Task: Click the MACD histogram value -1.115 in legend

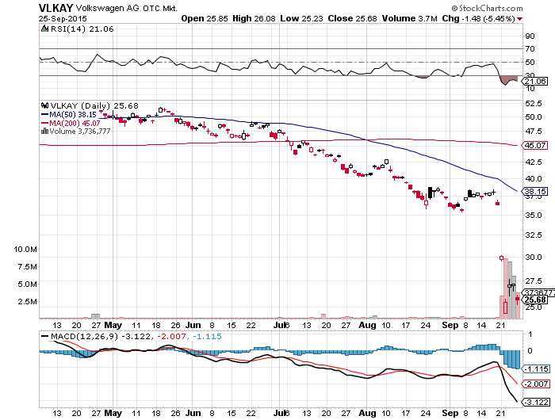Action: click(208, 336)
